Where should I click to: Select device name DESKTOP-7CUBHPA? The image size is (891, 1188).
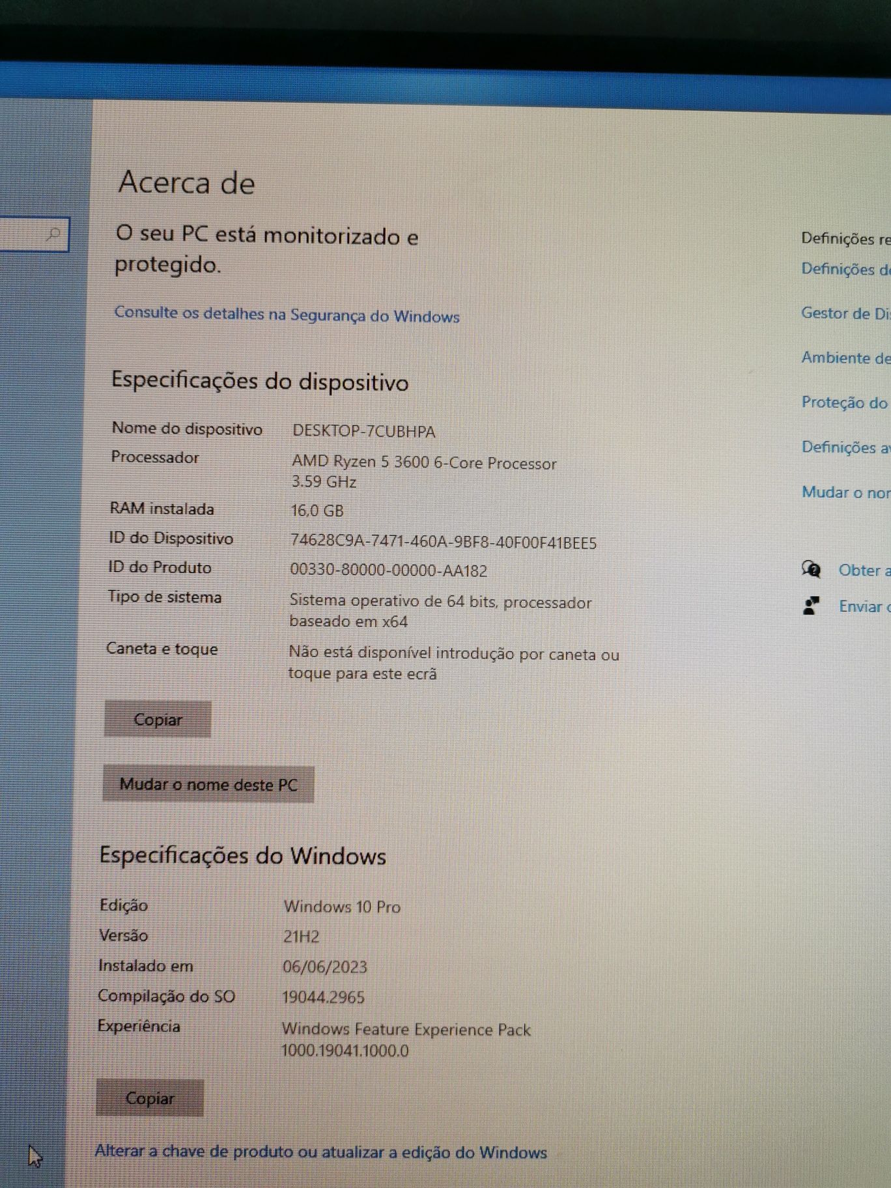[x=363, y=431]
